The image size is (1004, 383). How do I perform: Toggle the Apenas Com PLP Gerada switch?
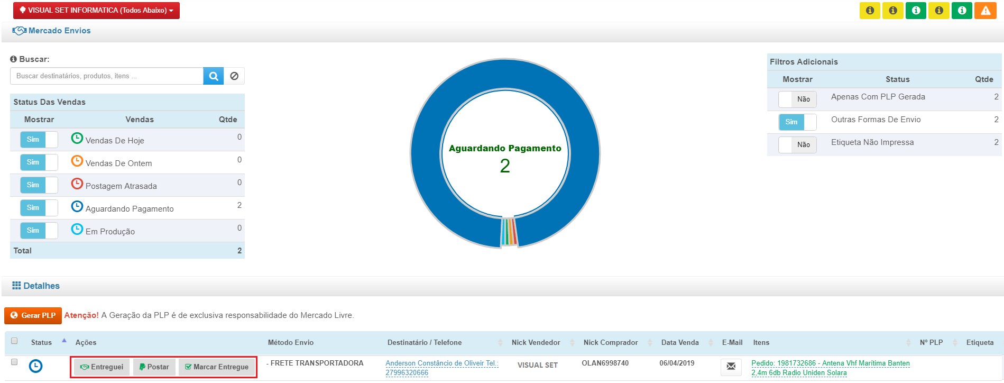click(x=797, y=99)
